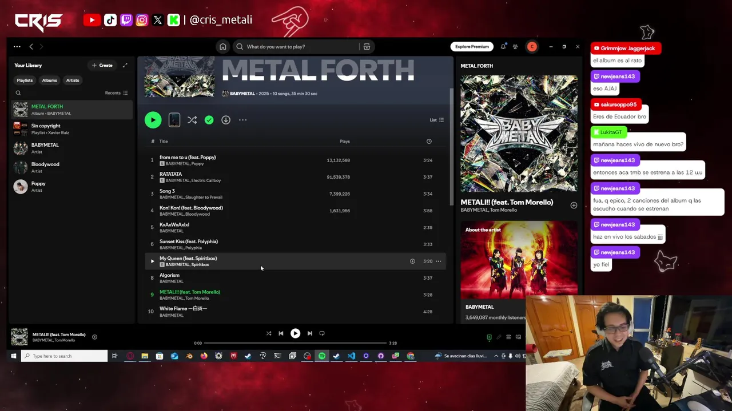Add current song to Liked in bottom bar
The height and width of the screenshot is (411, 732).
point(95,337)
